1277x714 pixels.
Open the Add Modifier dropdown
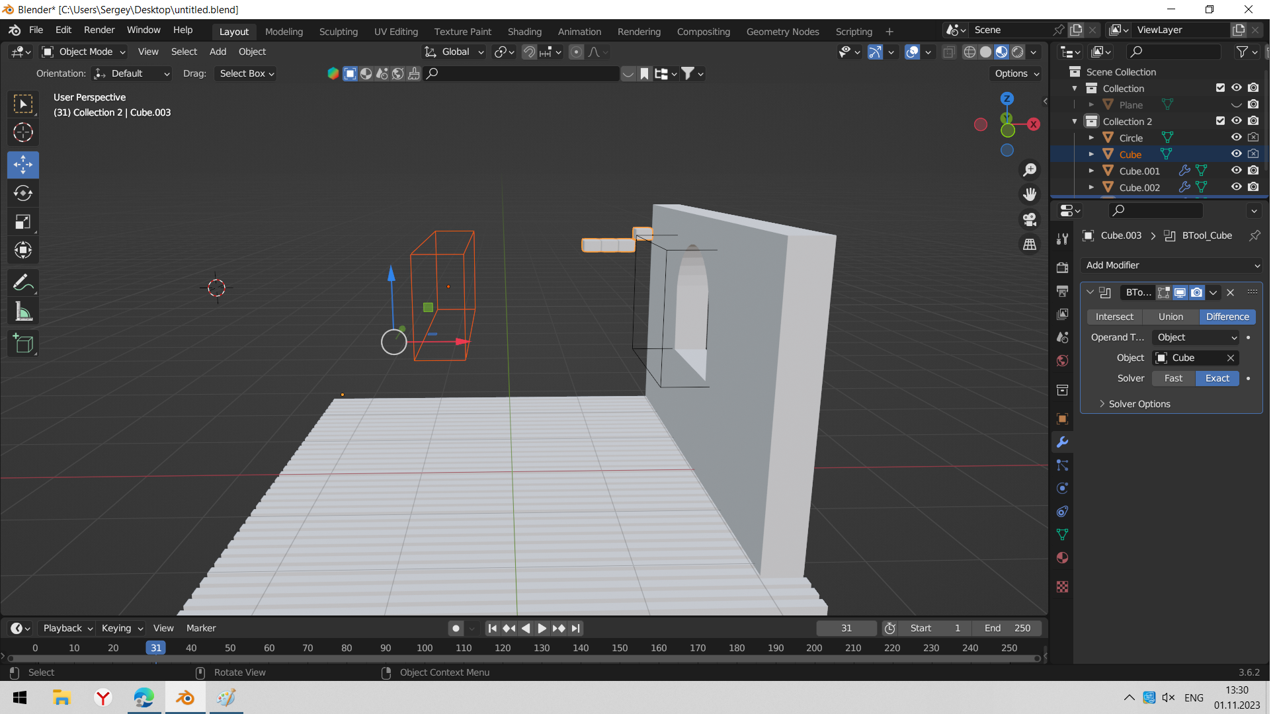tap(1171, 265)
